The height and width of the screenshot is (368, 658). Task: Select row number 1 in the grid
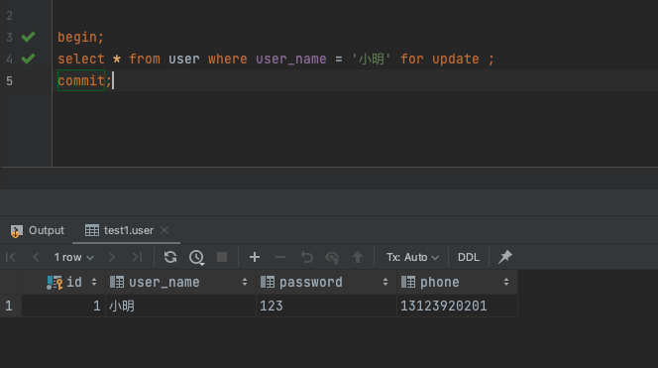(10, 306)
